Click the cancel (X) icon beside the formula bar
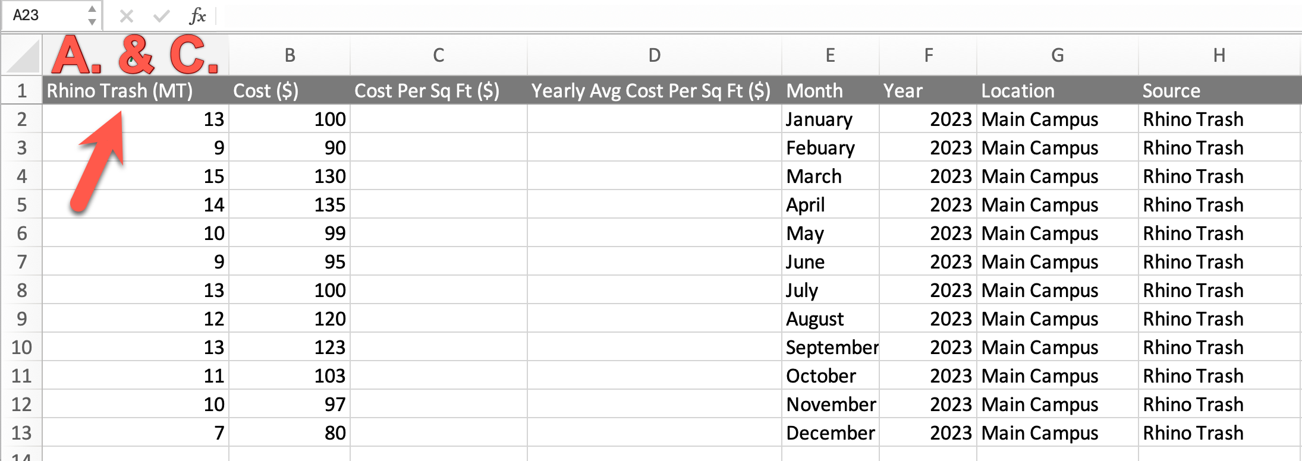 pos(125,16)
